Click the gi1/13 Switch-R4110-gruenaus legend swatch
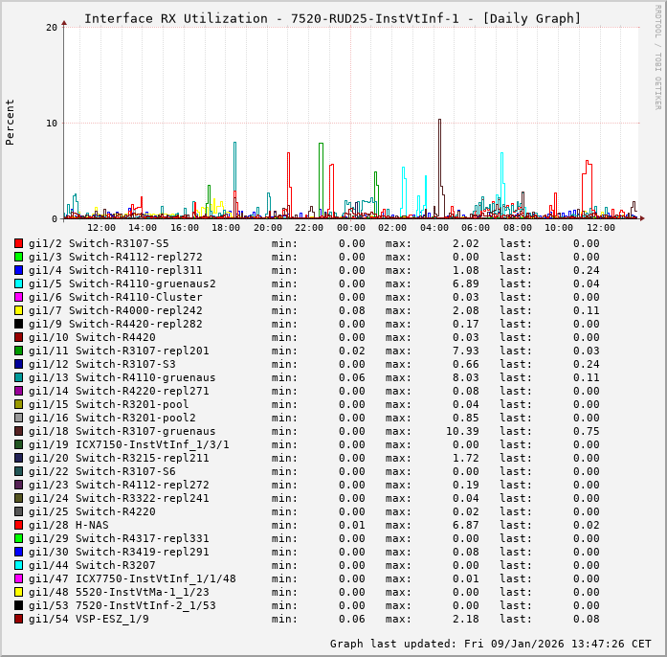Screen dimensions: 667x657 coord(18,377)
